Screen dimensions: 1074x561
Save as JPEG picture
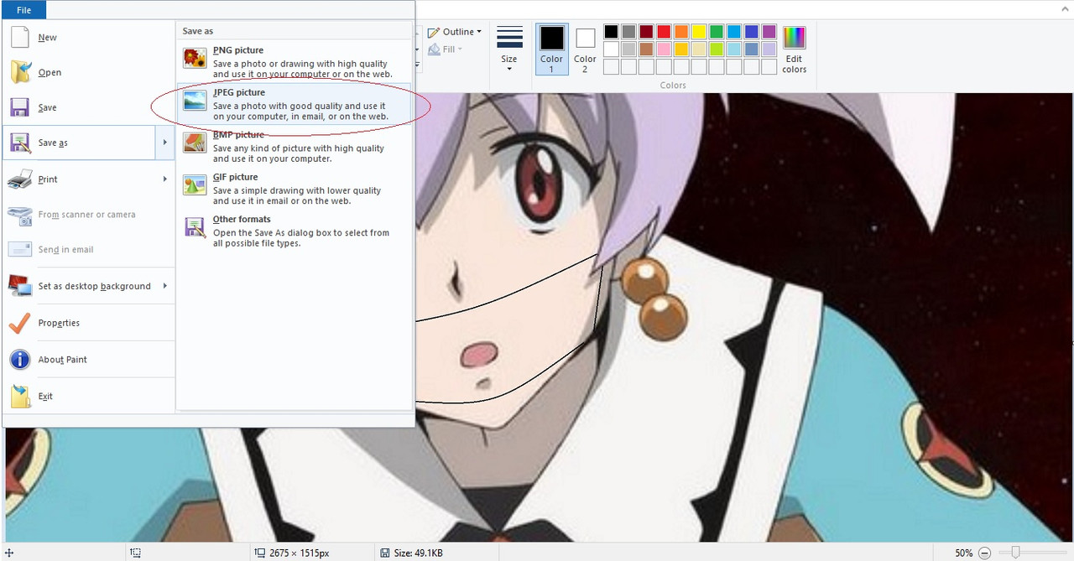295,106
